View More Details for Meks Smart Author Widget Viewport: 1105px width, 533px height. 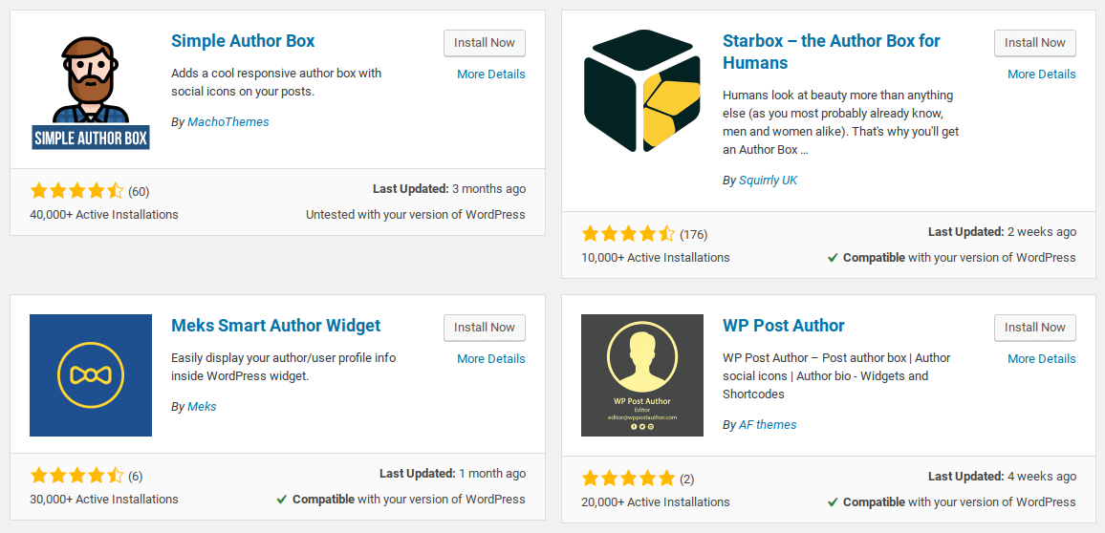490,359
